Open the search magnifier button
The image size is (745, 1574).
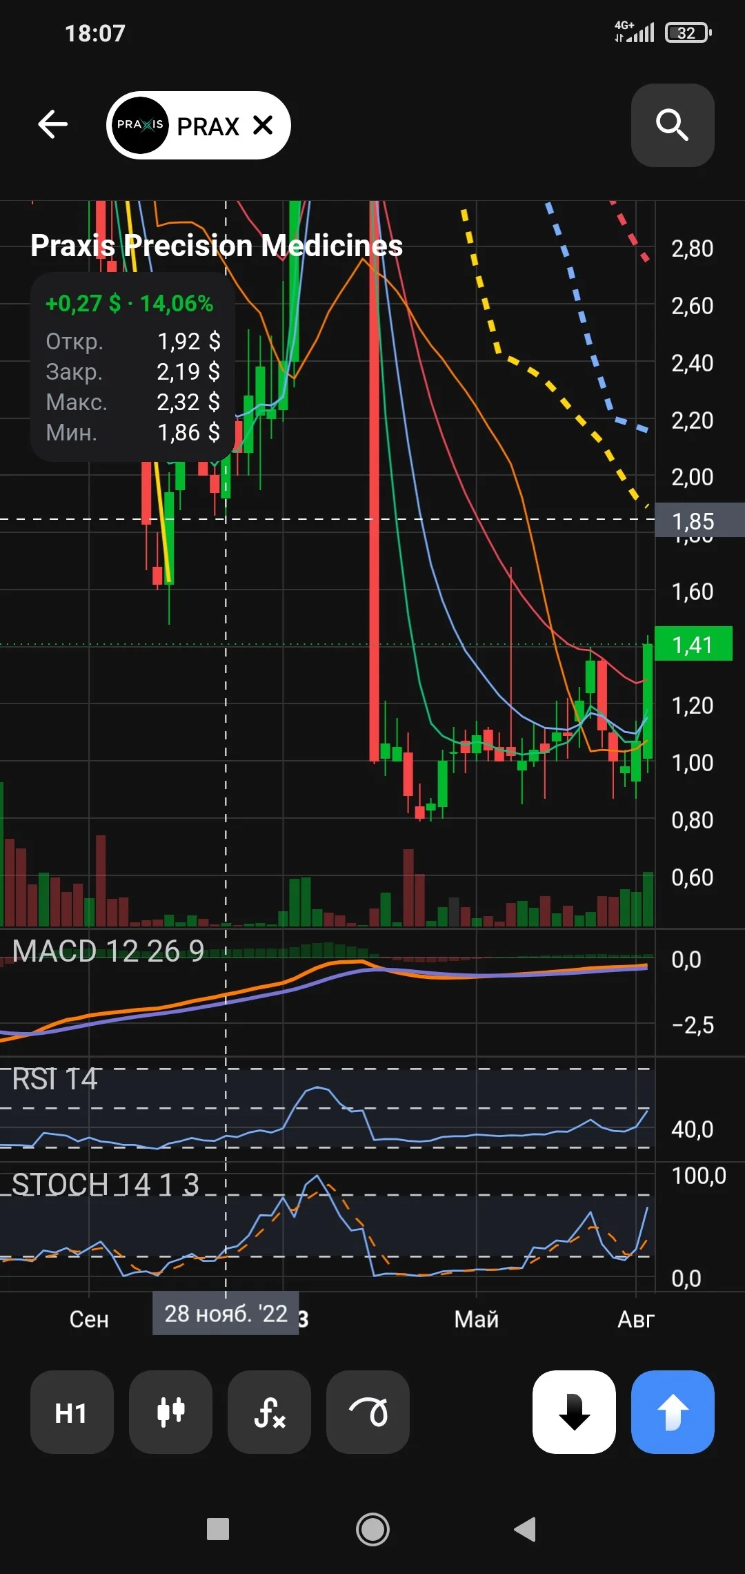673,125
